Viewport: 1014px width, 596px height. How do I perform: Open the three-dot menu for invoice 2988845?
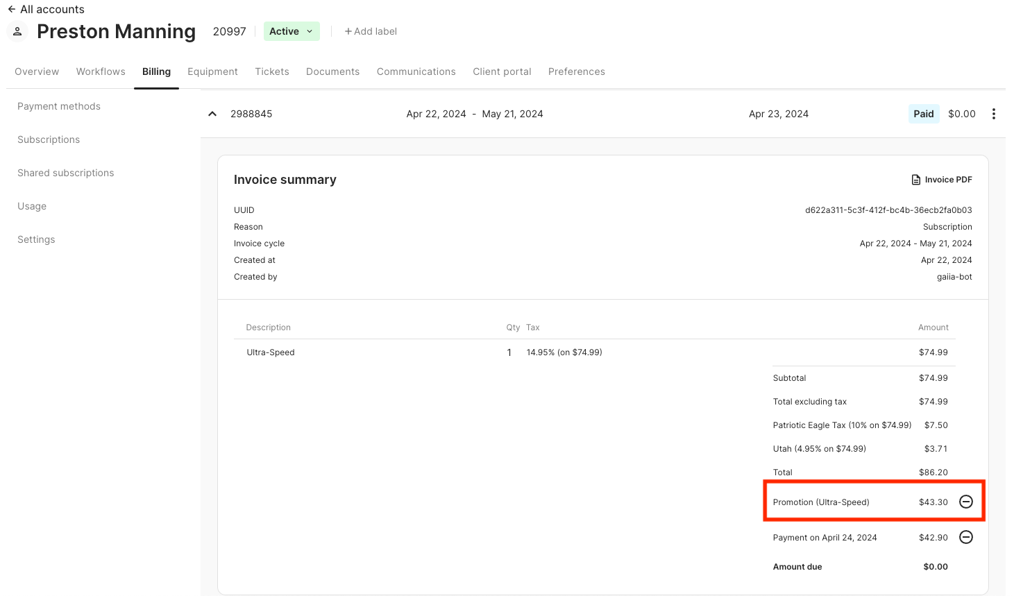coord(993,114)
